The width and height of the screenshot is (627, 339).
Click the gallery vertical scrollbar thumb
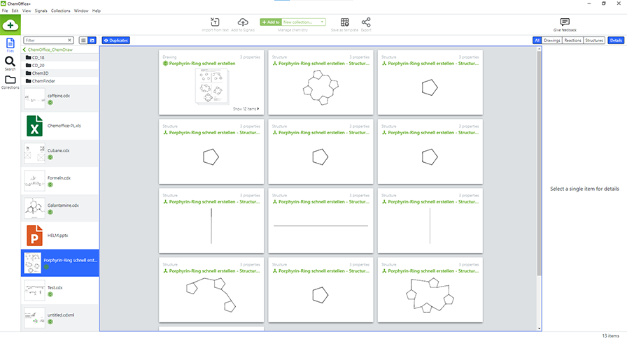(x=539, y=164)
